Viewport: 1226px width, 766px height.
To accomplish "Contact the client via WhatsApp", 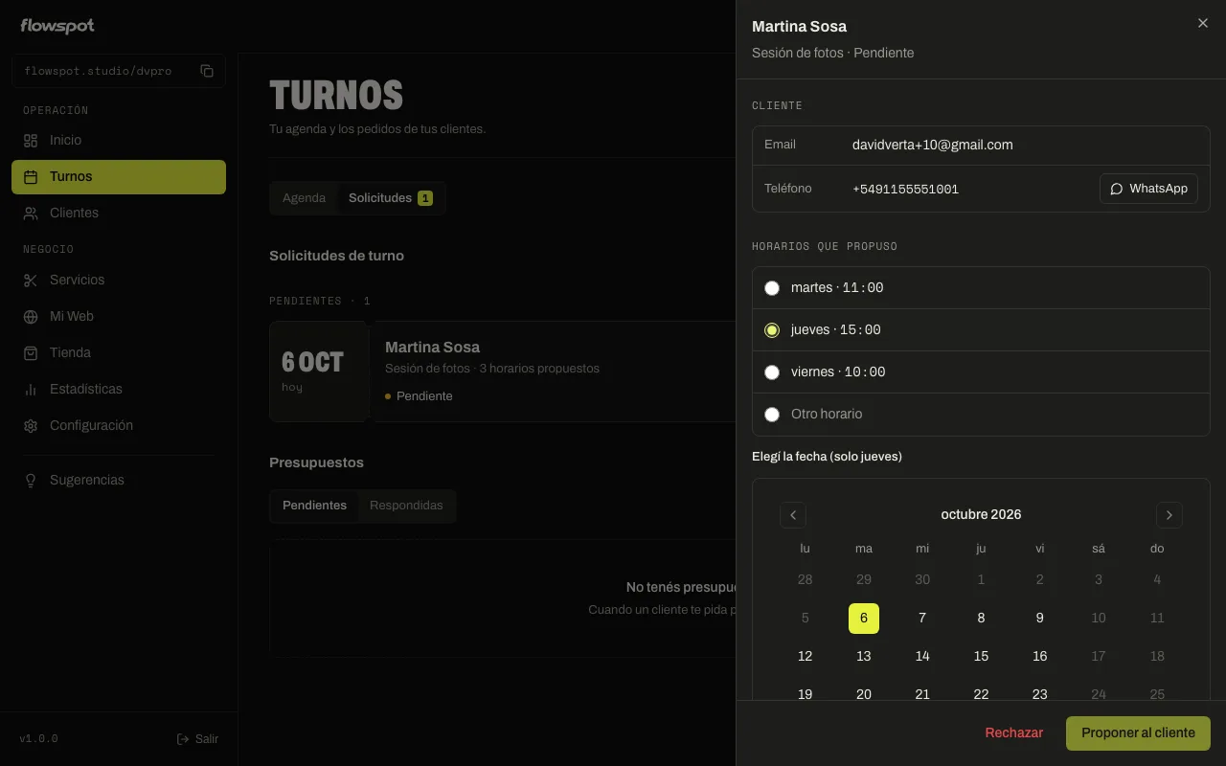I will click(1148, 189).
